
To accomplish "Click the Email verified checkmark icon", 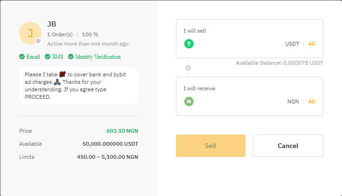I will pyautogui.click(x=22, y=57).
